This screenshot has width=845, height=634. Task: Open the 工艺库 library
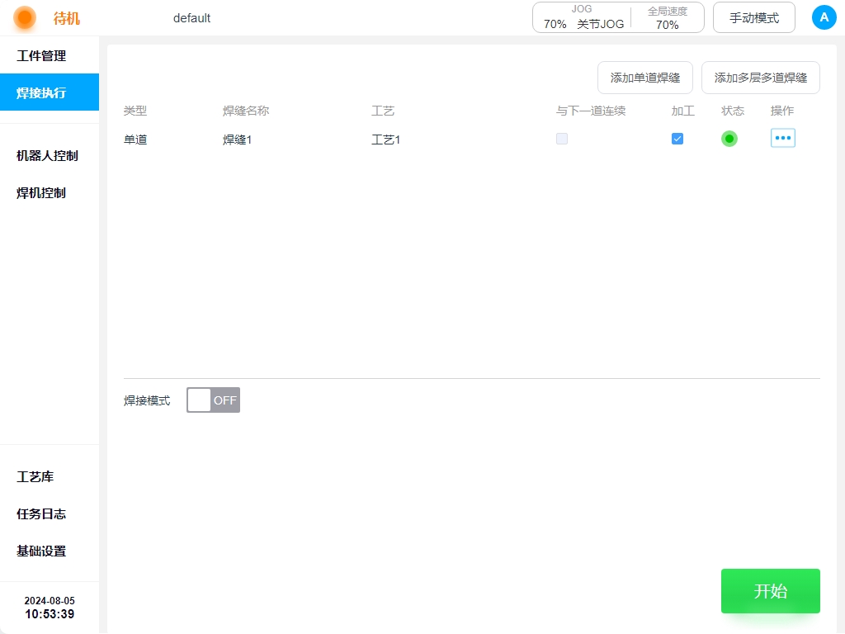pos(35,476)
